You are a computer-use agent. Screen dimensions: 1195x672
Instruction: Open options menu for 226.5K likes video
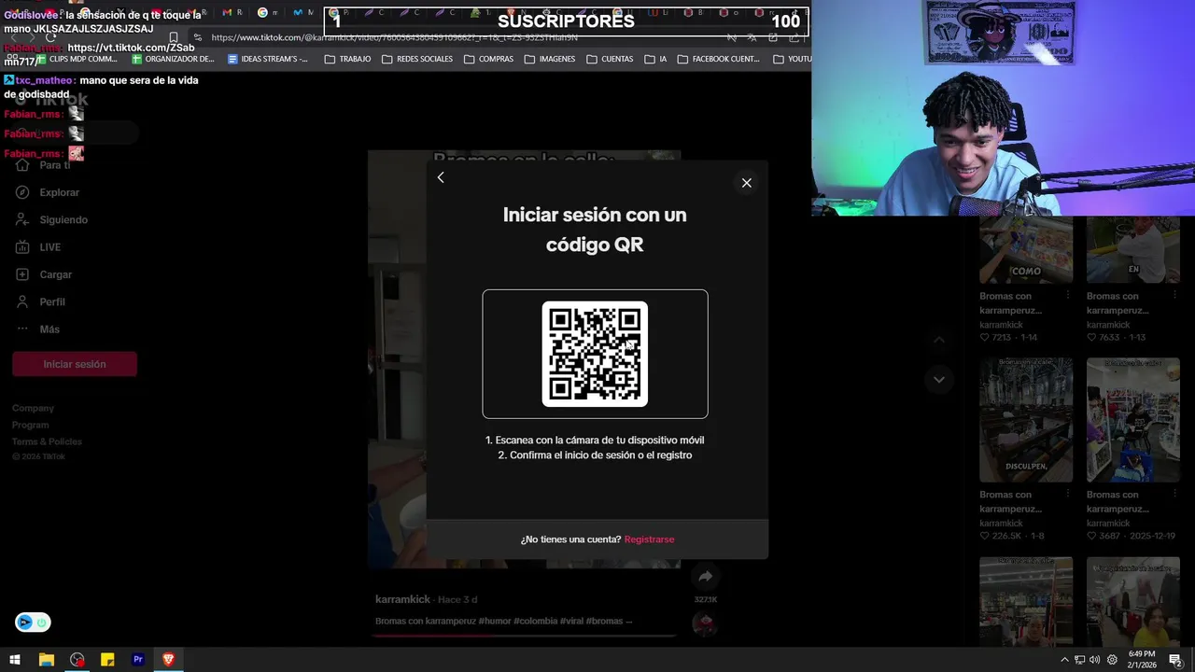(x=1068, y=495)
